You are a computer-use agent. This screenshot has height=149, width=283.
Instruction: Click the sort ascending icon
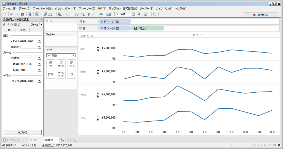click(x=83, y=14)
